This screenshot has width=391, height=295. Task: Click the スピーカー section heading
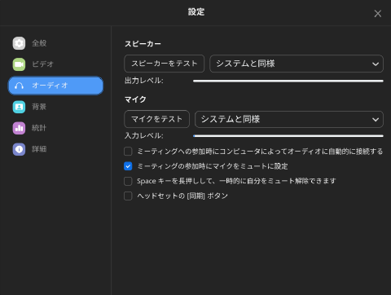pos(143,44)
